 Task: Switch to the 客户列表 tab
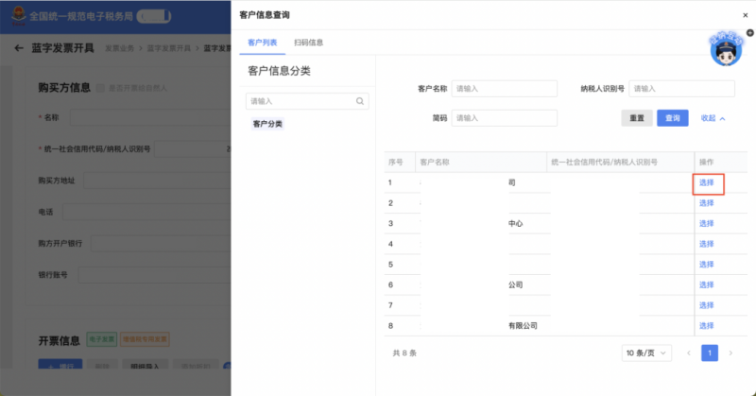coord(263,43)
